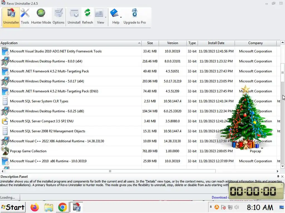Viewport: 285px width, 213px height.
Task: Sort list by Type column
Action: point(192,43)
